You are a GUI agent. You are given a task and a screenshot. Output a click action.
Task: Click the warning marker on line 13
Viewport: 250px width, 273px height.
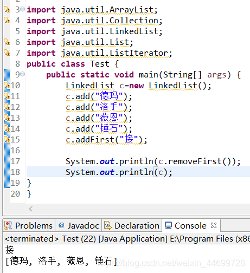pos(7,118)
